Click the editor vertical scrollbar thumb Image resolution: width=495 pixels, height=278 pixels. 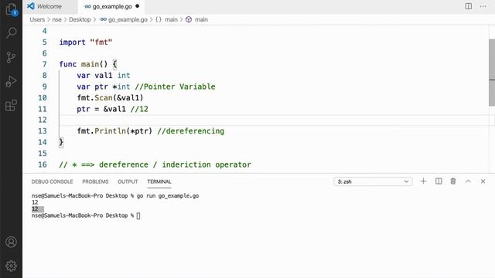point(492,73)
